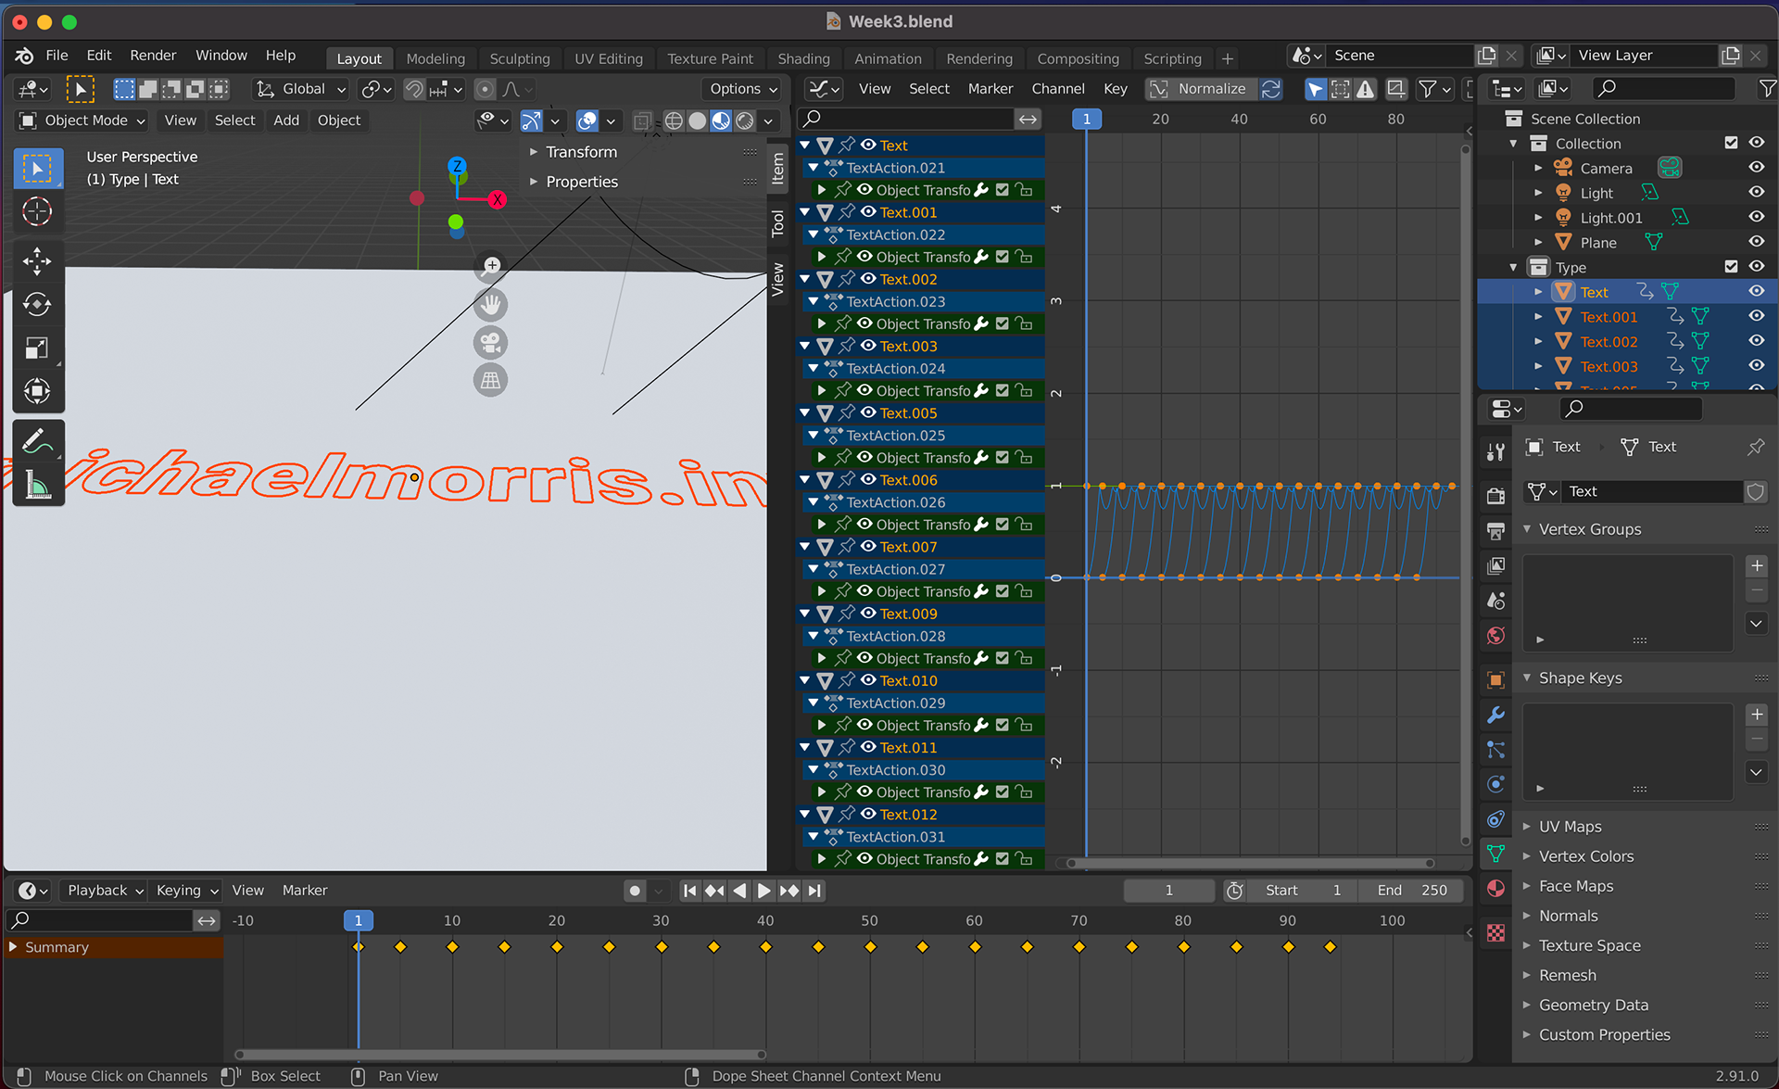Click the End frame field
This screenshot has height=1089, width=1779.
[x=1411, y=891]
